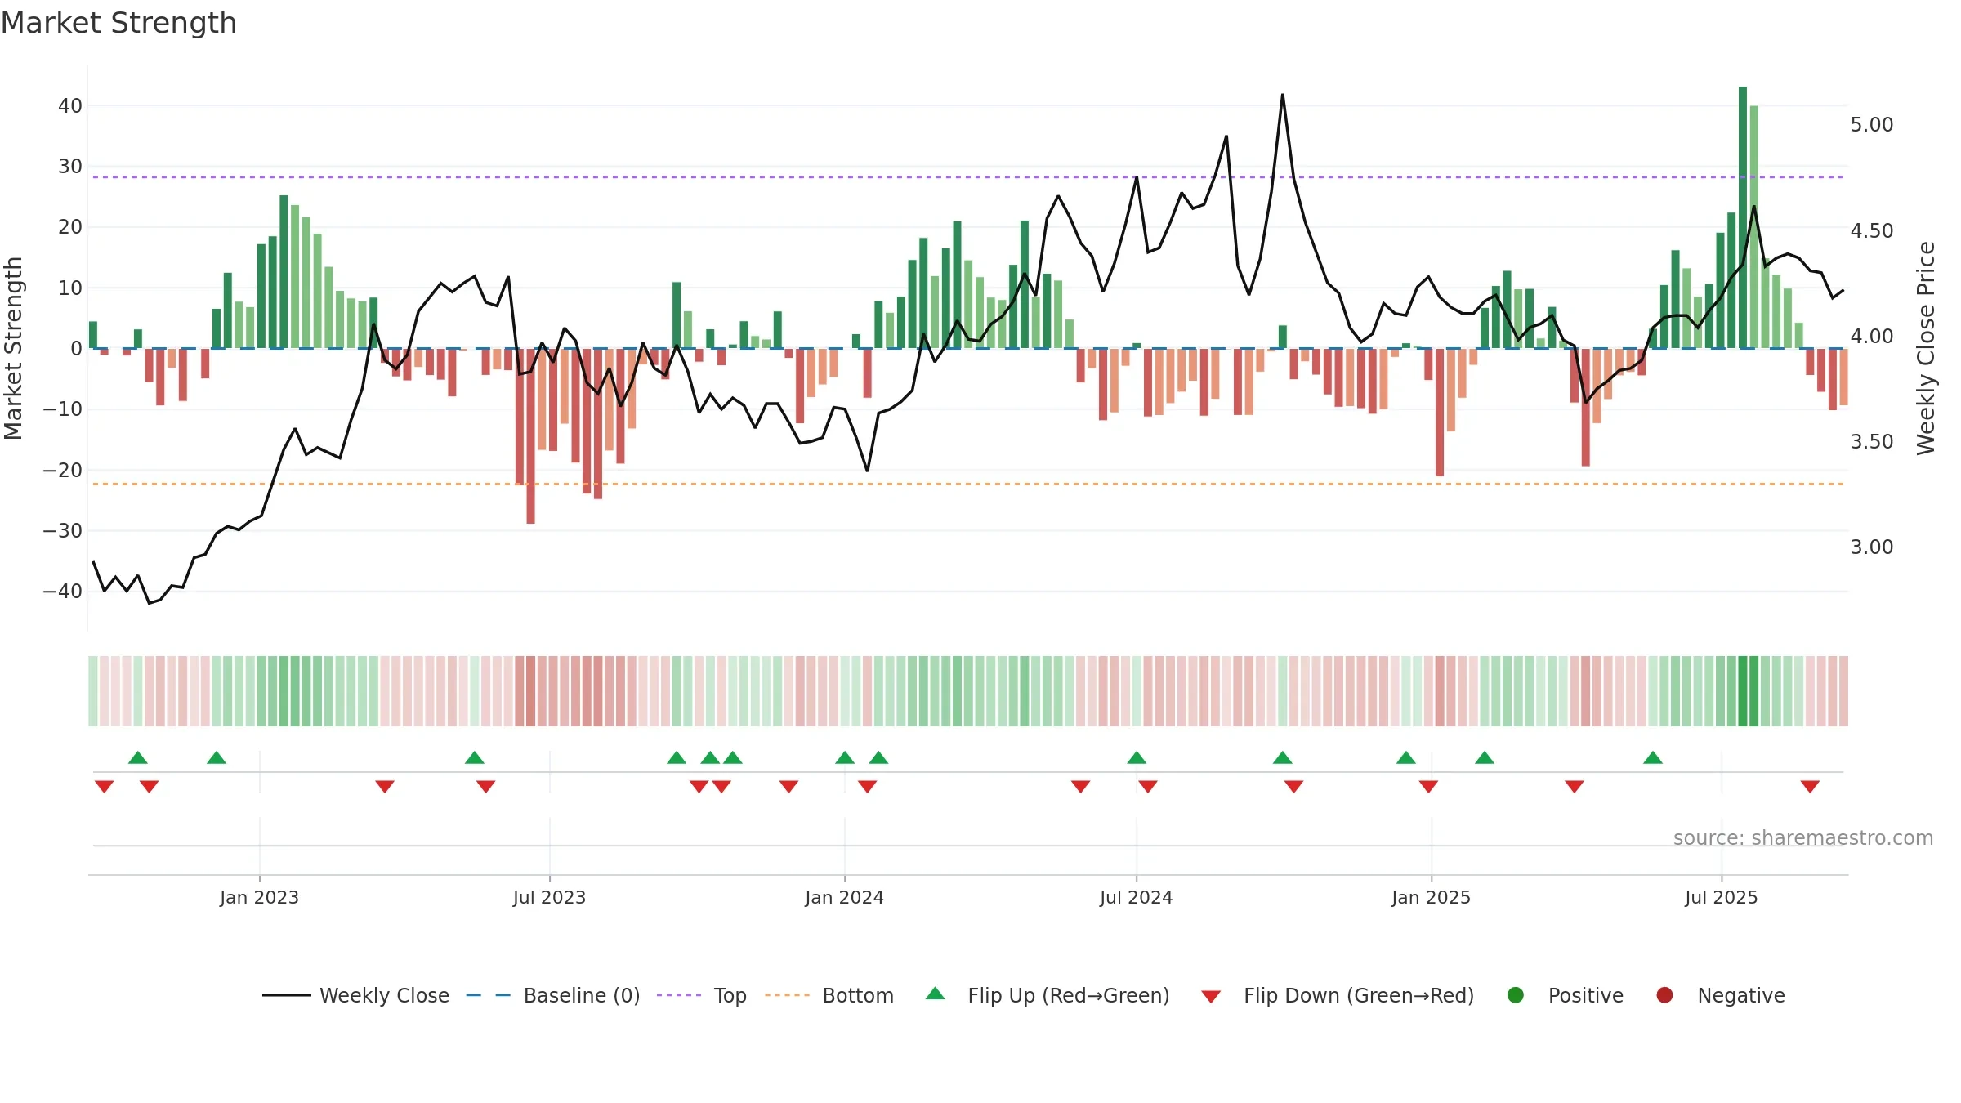Select the last Flip Down marker after Jul 2025
Screen dimensions: 1961x1103
(1810, 787)
